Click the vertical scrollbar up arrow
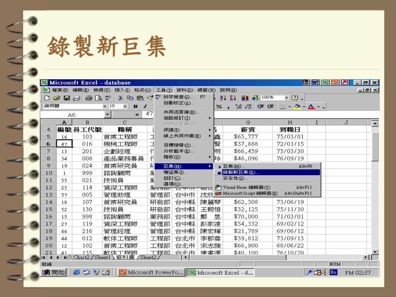This screenshot has height=297, width=396. point(375,123)
